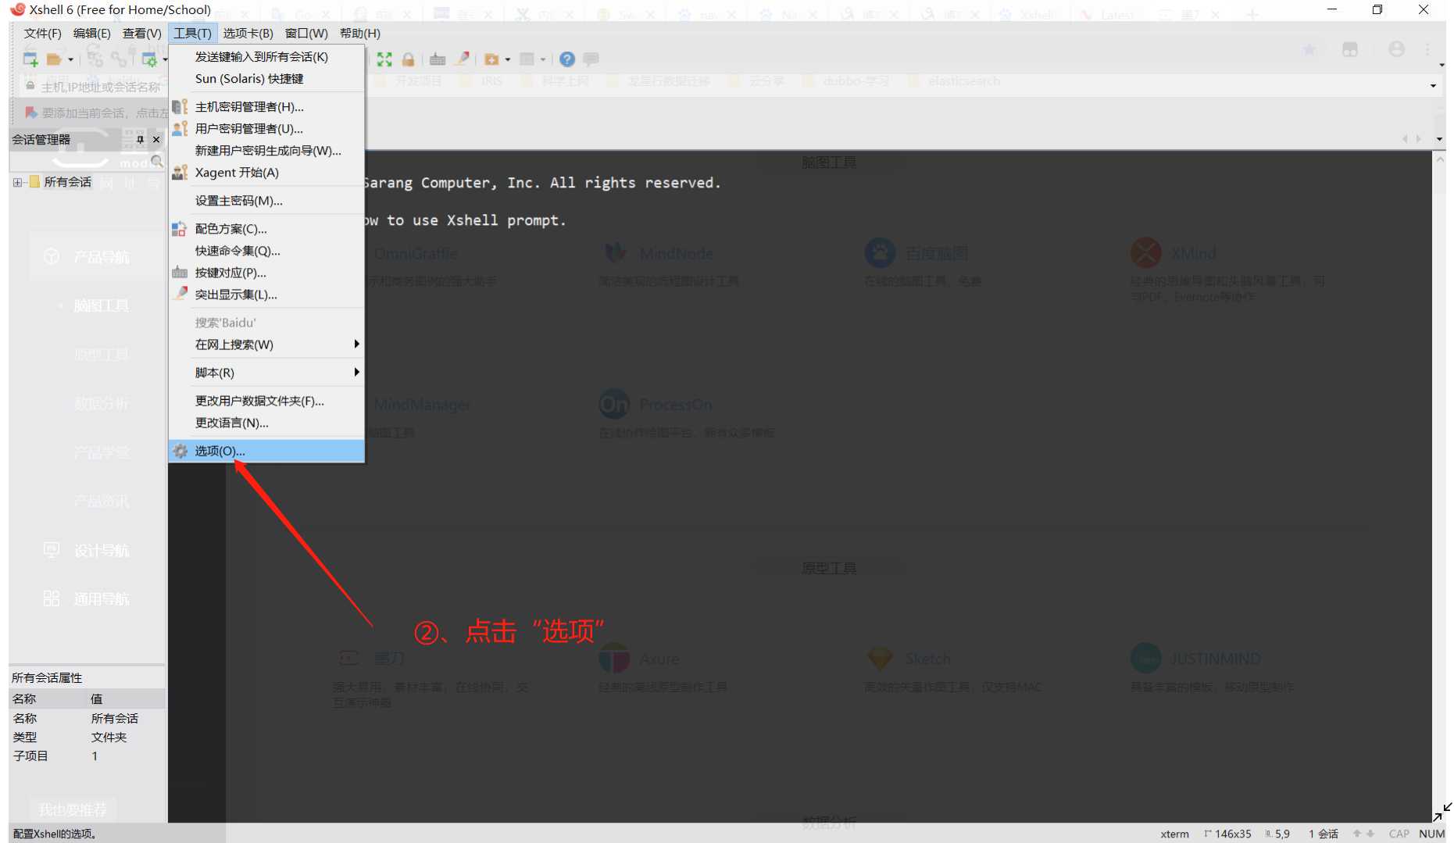Click the host key manager icon in menu

click(x=180, y=106)
